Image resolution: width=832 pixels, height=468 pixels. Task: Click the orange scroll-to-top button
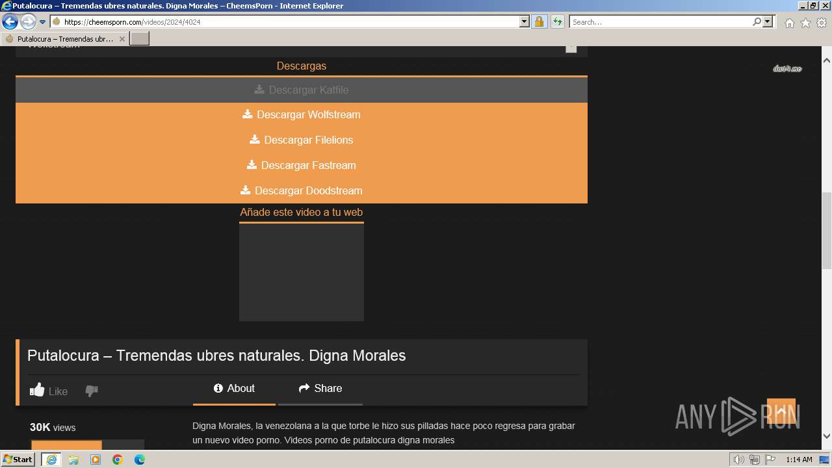pyautogui.click(x=781, y=411)
